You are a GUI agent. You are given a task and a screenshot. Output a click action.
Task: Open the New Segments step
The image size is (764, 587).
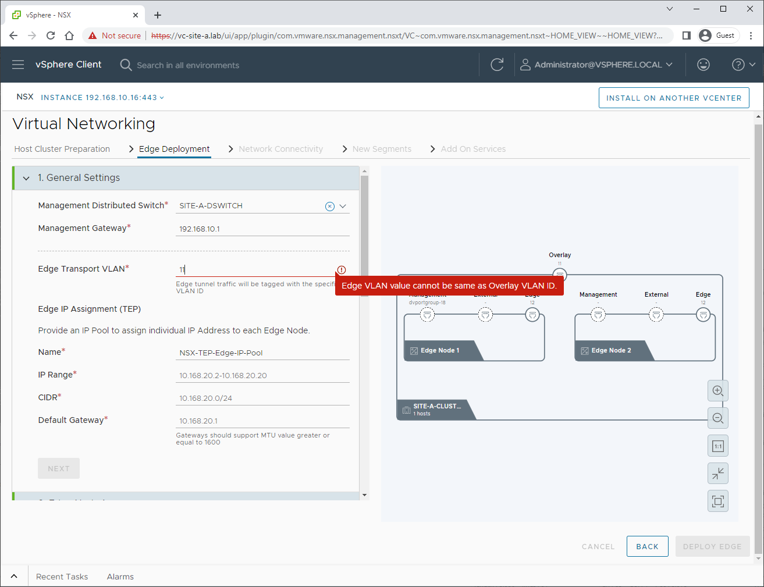(x=382, y=149)
